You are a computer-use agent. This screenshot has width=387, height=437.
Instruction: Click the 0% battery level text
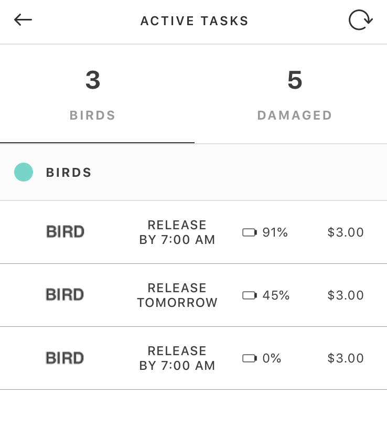272,358
